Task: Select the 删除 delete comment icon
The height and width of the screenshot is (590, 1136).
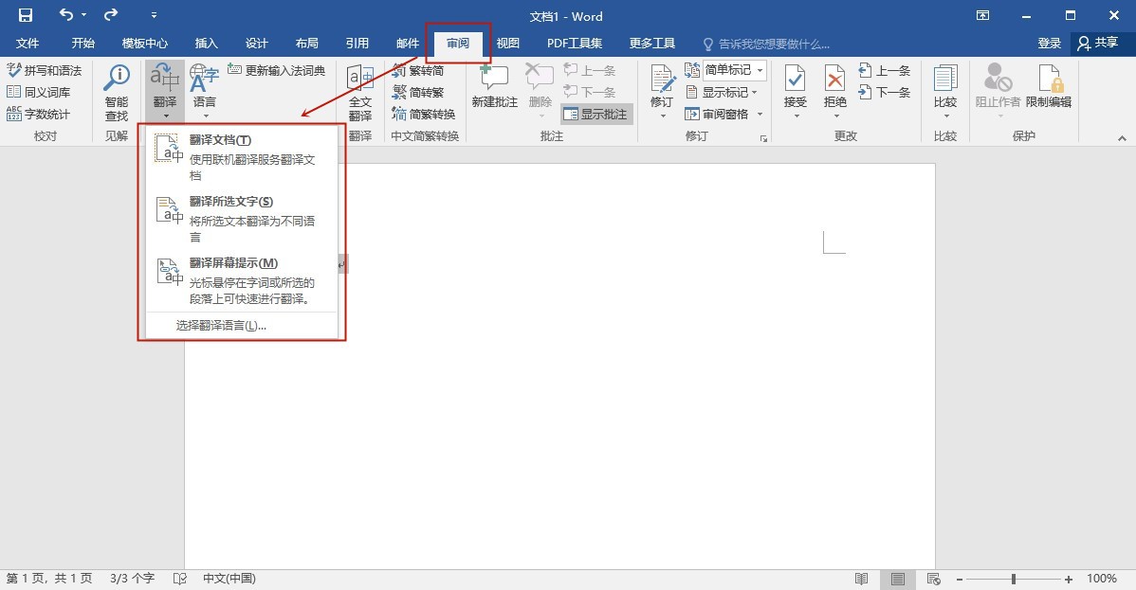Action: point(540,80)
